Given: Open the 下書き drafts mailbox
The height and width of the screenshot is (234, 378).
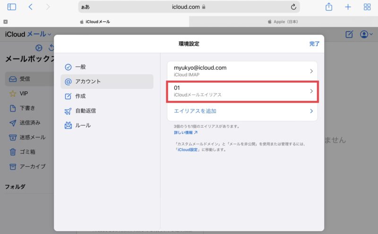Looking at the screenshot, I should pos(29,108).
